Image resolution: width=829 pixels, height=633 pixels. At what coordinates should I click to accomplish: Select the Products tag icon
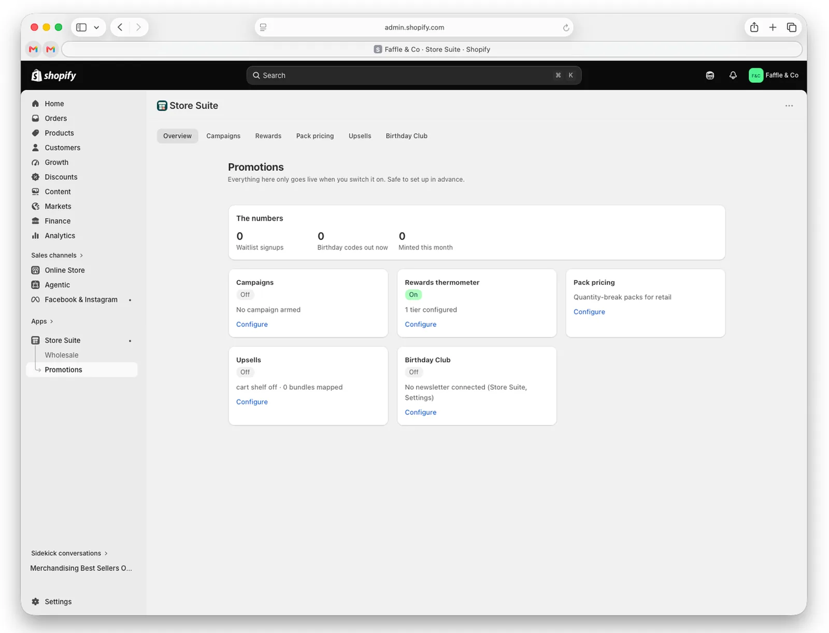(x=35, y=133)
